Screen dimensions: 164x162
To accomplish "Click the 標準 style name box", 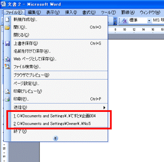I will [138, 21].
